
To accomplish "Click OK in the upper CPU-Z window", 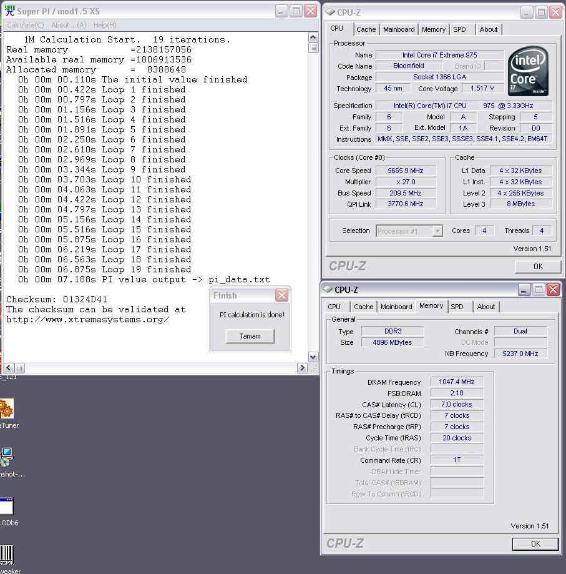I will click(x=538, y=267).
